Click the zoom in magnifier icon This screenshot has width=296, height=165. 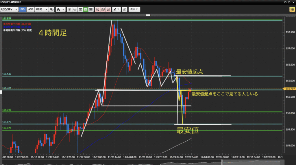coord(69,9)
